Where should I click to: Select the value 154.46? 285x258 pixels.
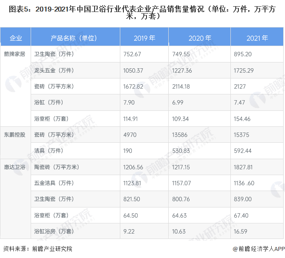(242, 119)
